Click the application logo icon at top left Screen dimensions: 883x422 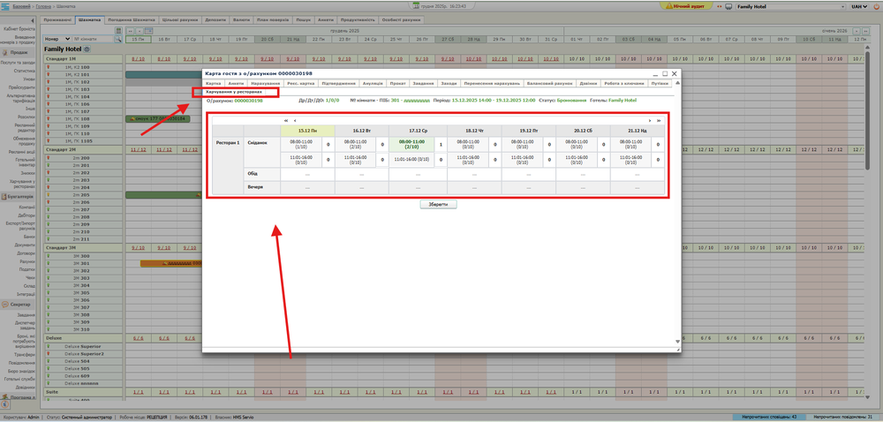(5, 5)
